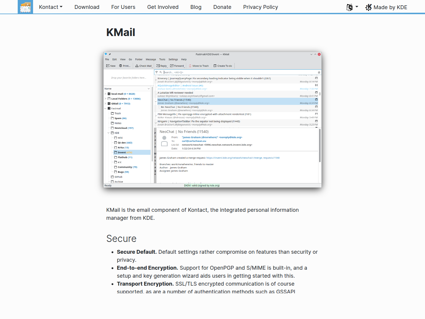
Task: Select the 'Re: NeoChat | No Friends' reply message
Action: point(239,109)
